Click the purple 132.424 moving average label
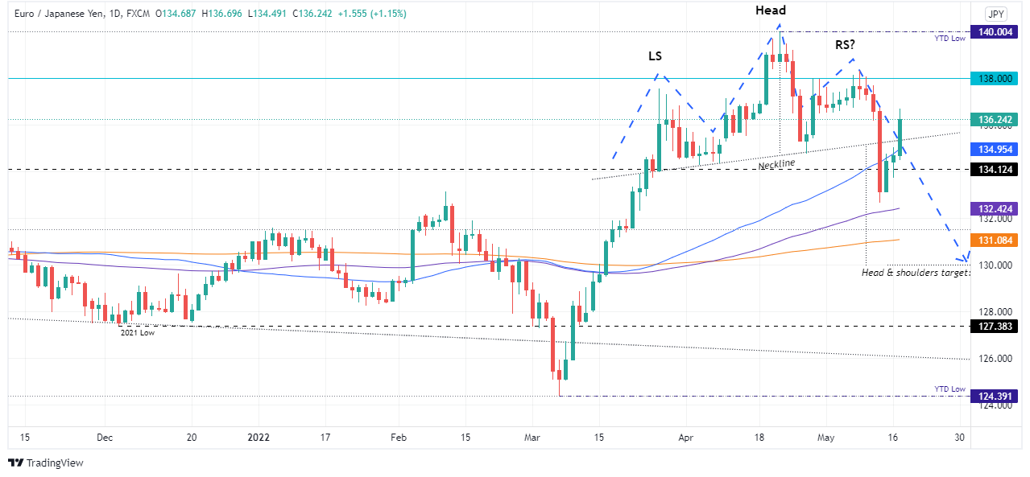This screenshot has width=1030, height=477. pyautogui.click(x=995, y=209)
